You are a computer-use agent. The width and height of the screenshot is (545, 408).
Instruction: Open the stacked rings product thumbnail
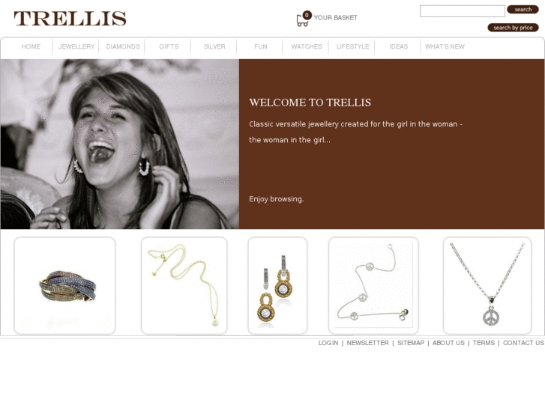[x=64, y=285]
